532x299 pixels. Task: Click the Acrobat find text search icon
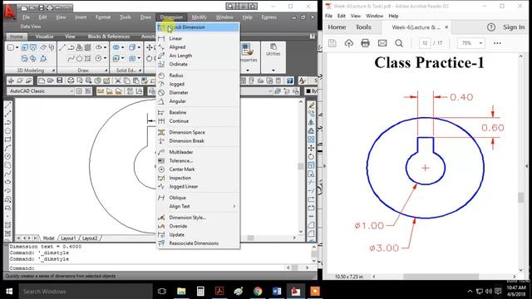pyautogui.click(x=399, y=43)
